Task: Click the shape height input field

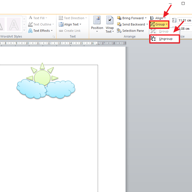Action: (185, 20)
